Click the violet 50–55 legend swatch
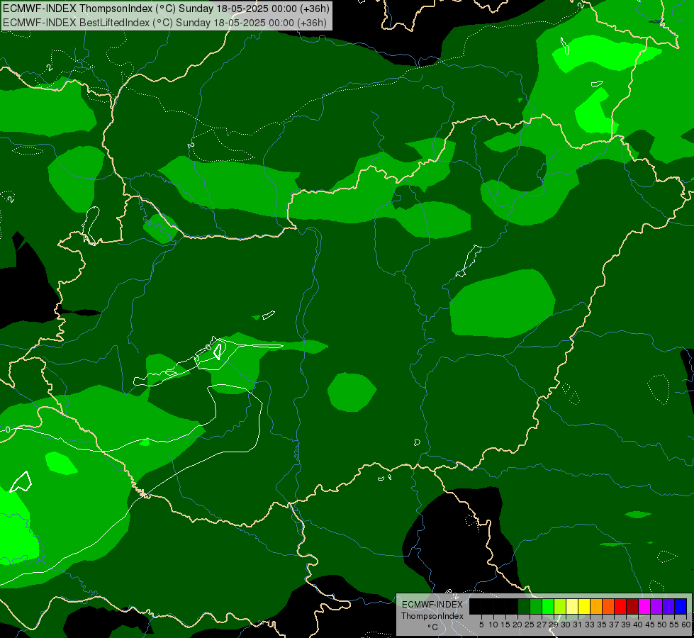This screenshot has height=638, width=694. 668,606
